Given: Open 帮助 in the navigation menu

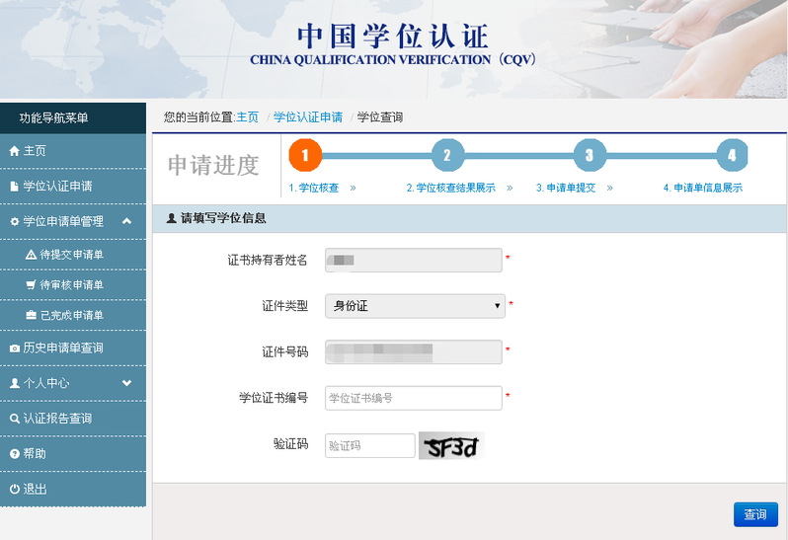Looking at the screenshot, I should (x=35, y=454).
